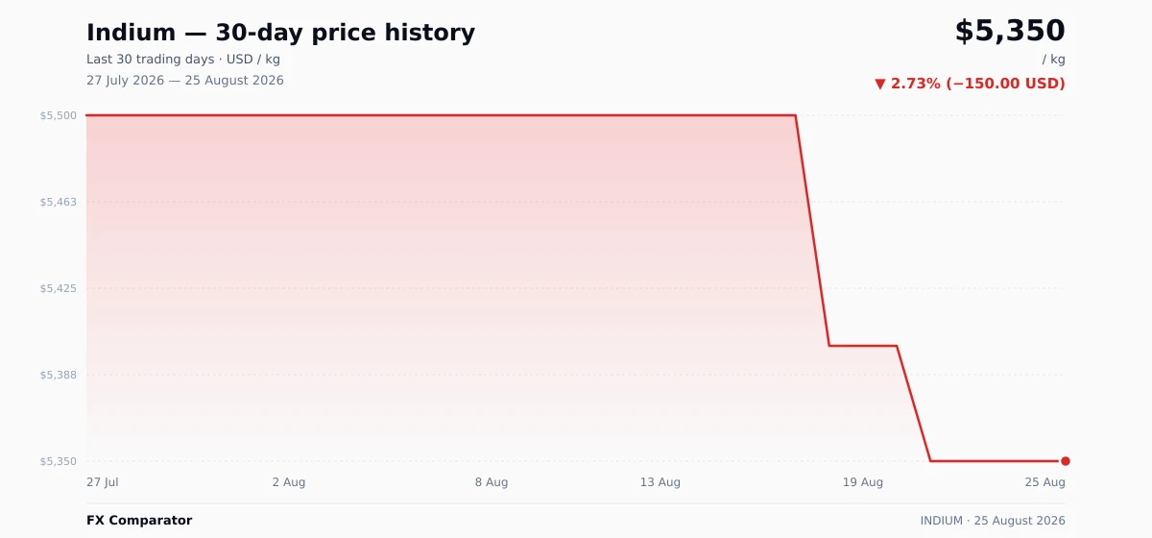
Task: Click the red endpoint marker dot
Action: point(1066,461)
